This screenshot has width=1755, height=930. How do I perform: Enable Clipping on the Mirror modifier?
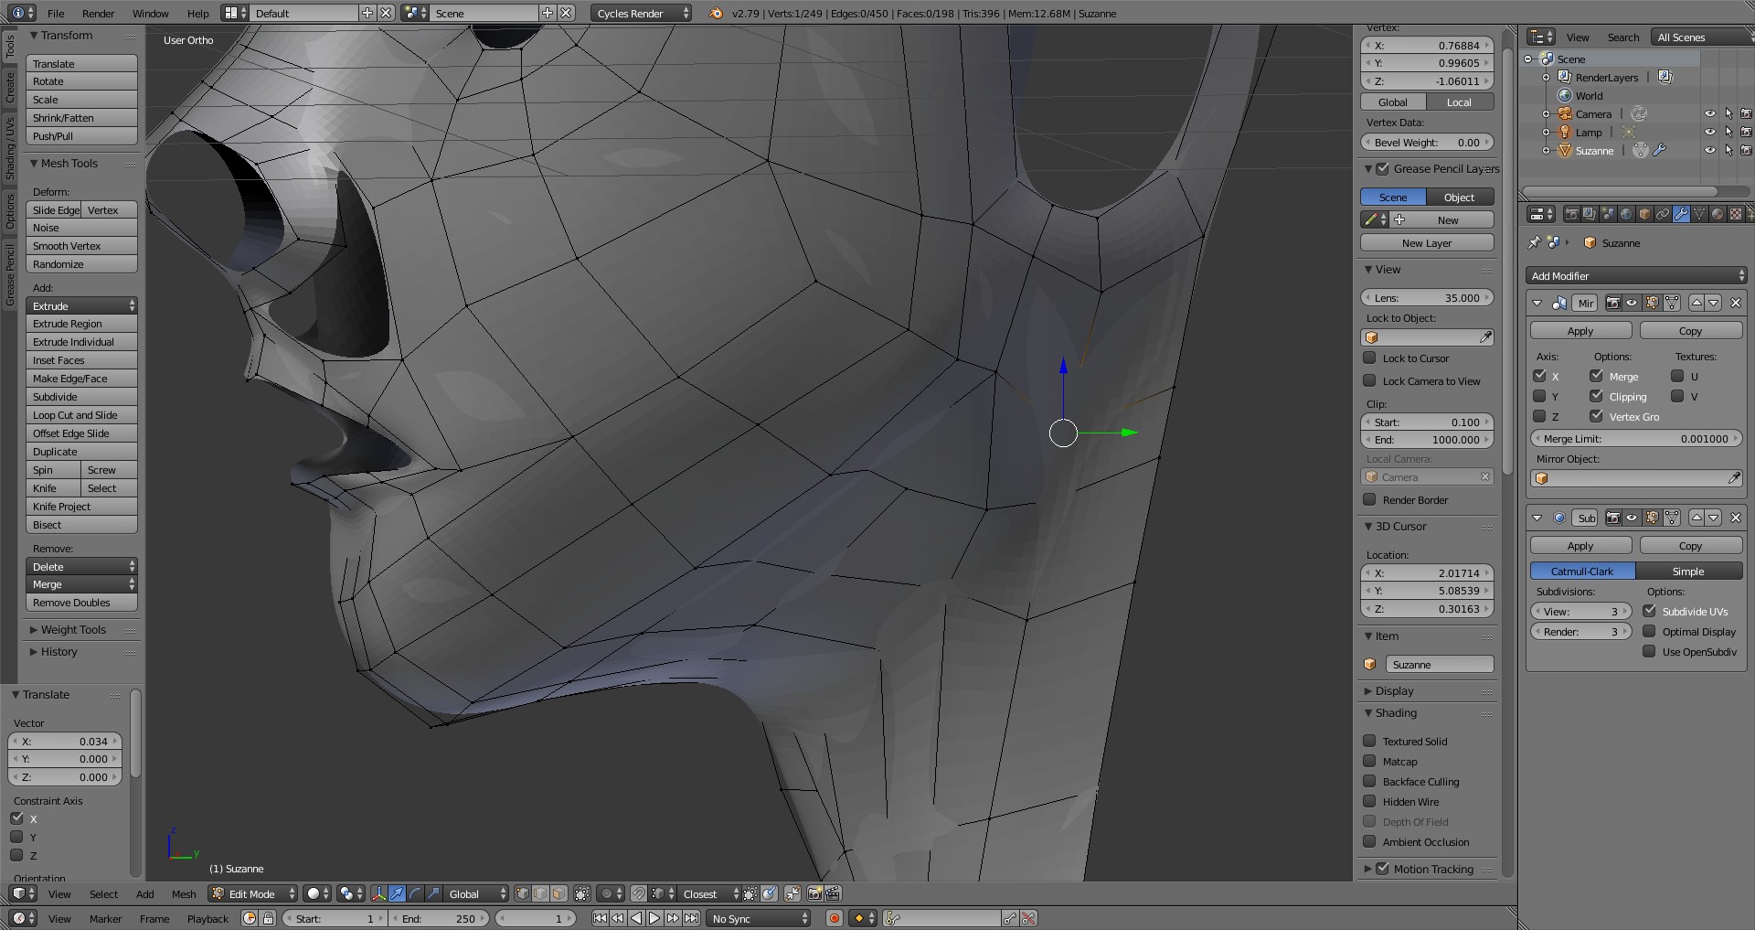1598,396
